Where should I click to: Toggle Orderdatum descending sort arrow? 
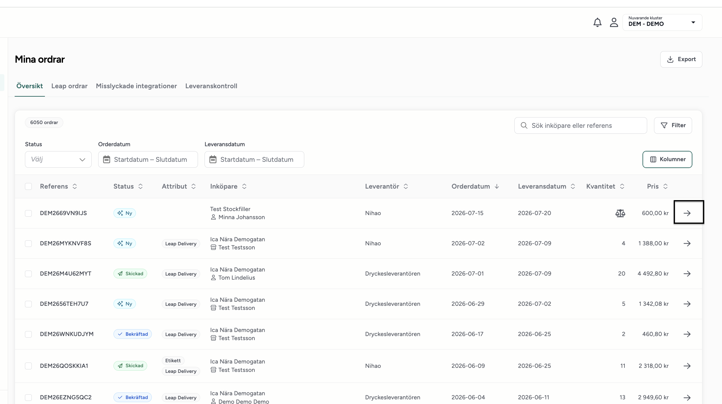point(497,186)
